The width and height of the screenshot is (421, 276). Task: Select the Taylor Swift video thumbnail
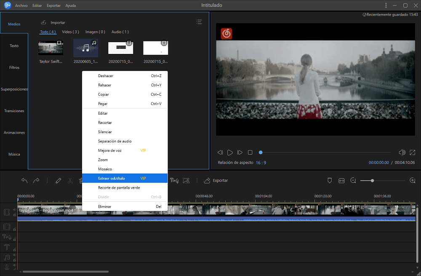(x=51, y=48)
